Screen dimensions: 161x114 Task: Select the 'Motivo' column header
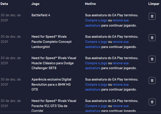pyautogui.click(x=90, y=4)
